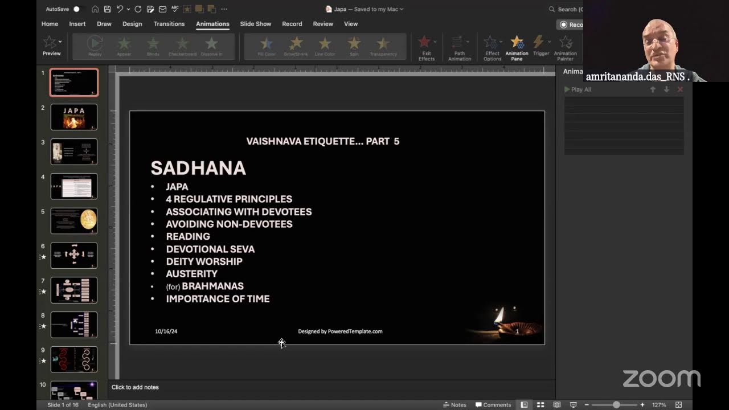
Task: Open the Draw tab
Action: [104, 24]
